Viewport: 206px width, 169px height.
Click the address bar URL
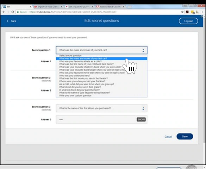click(x=73, y=12)
